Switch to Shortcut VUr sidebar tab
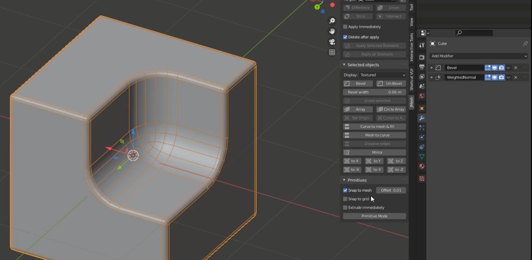This screenshot has width=532, height=260. (412, 80)
